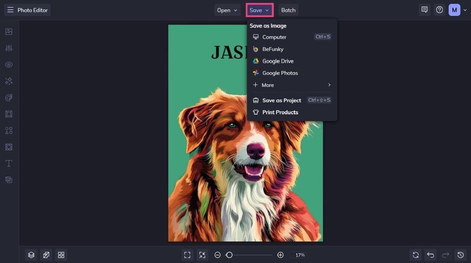The image size is (471, 263).
Task: Open the Effects sparkles tool
Action: [8, 81]
